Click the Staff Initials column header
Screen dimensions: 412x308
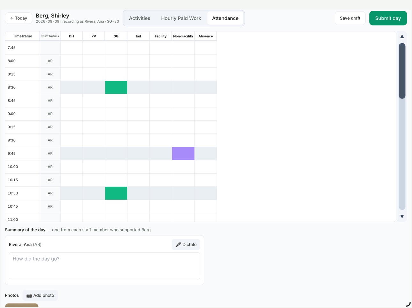[x=50, y=36]
